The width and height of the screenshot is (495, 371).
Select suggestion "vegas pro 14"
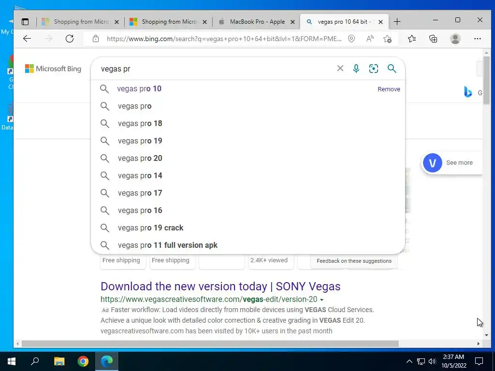(x=248, y=175)
